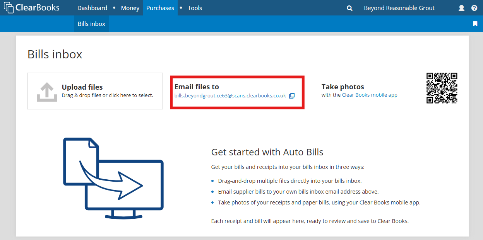
Task: Click the bills.beyondgrout email address link
Action: (230, 96)
